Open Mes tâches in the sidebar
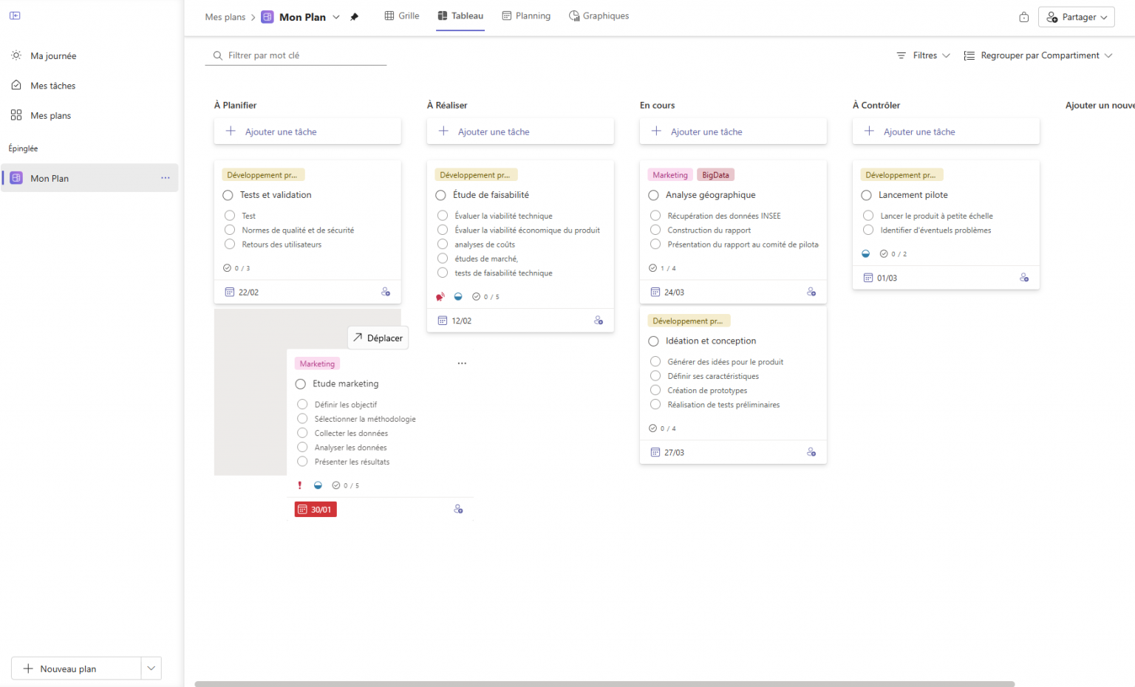1135x687 pixels. [x=52, y=85]
